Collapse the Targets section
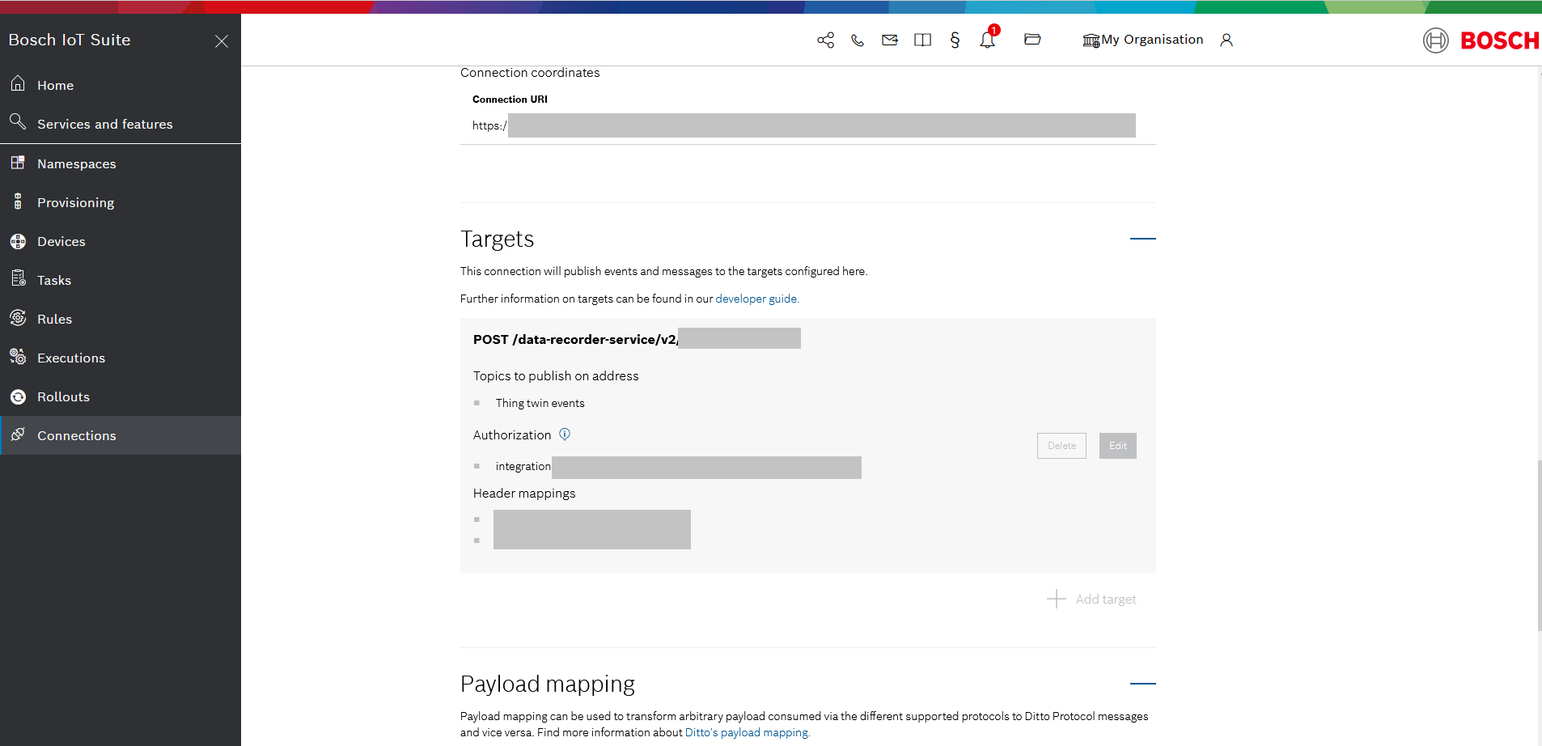This screenshot has width=1542, height=746. tap(1142, 239)
